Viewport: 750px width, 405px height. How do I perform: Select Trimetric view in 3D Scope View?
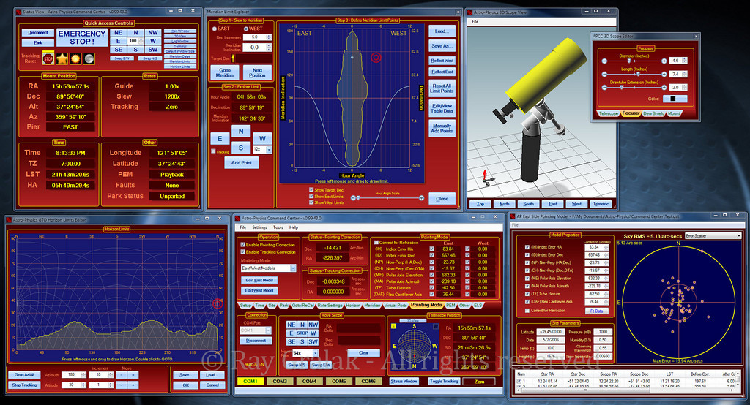(x=601, y=204)
